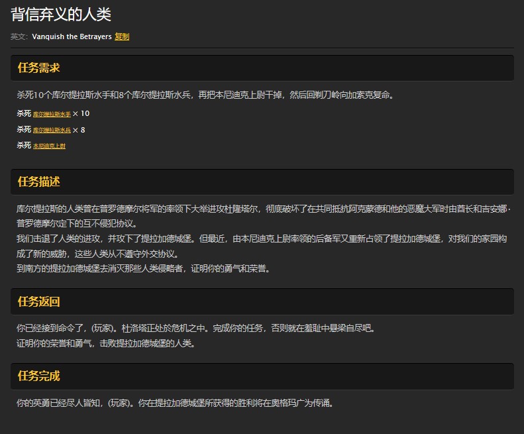Click the description line starting 到南方的提拉加德城堡
The image size is (524, 434).
[x=142, y=268]
